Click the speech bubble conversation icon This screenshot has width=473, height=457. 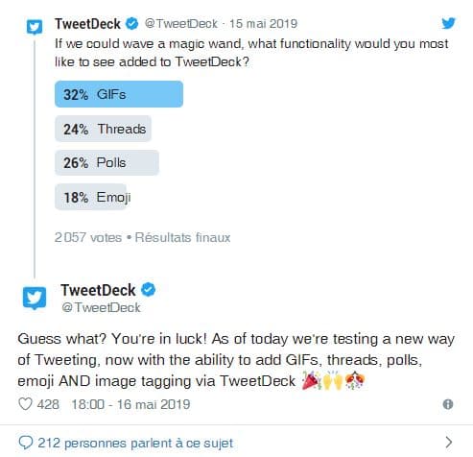point(26,443)
